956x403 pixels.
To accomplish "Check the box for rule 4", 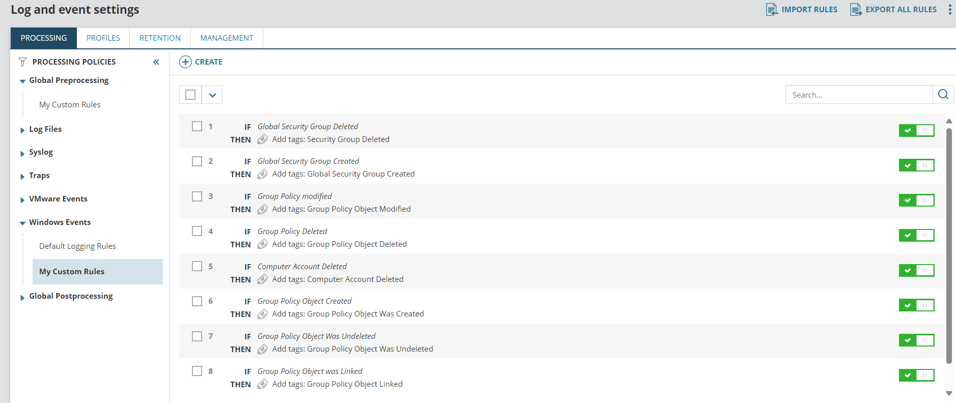I will point(197,231).
